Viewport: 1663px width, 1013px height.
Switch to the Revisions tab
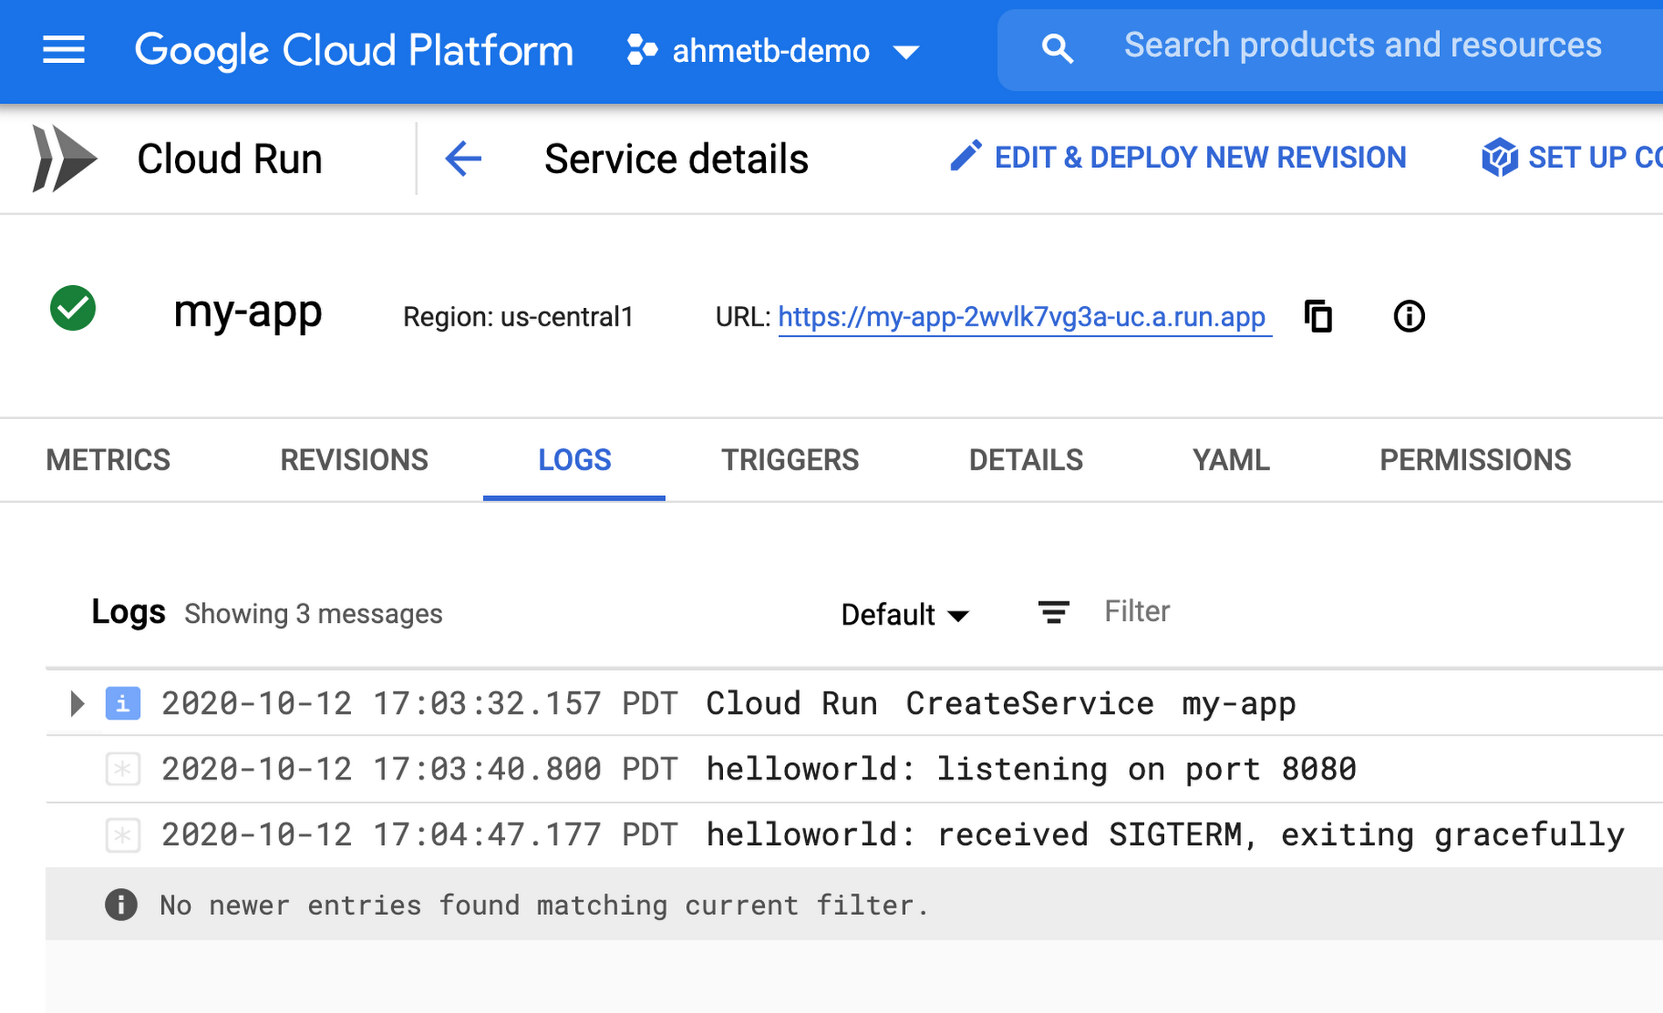pos(354,460)
